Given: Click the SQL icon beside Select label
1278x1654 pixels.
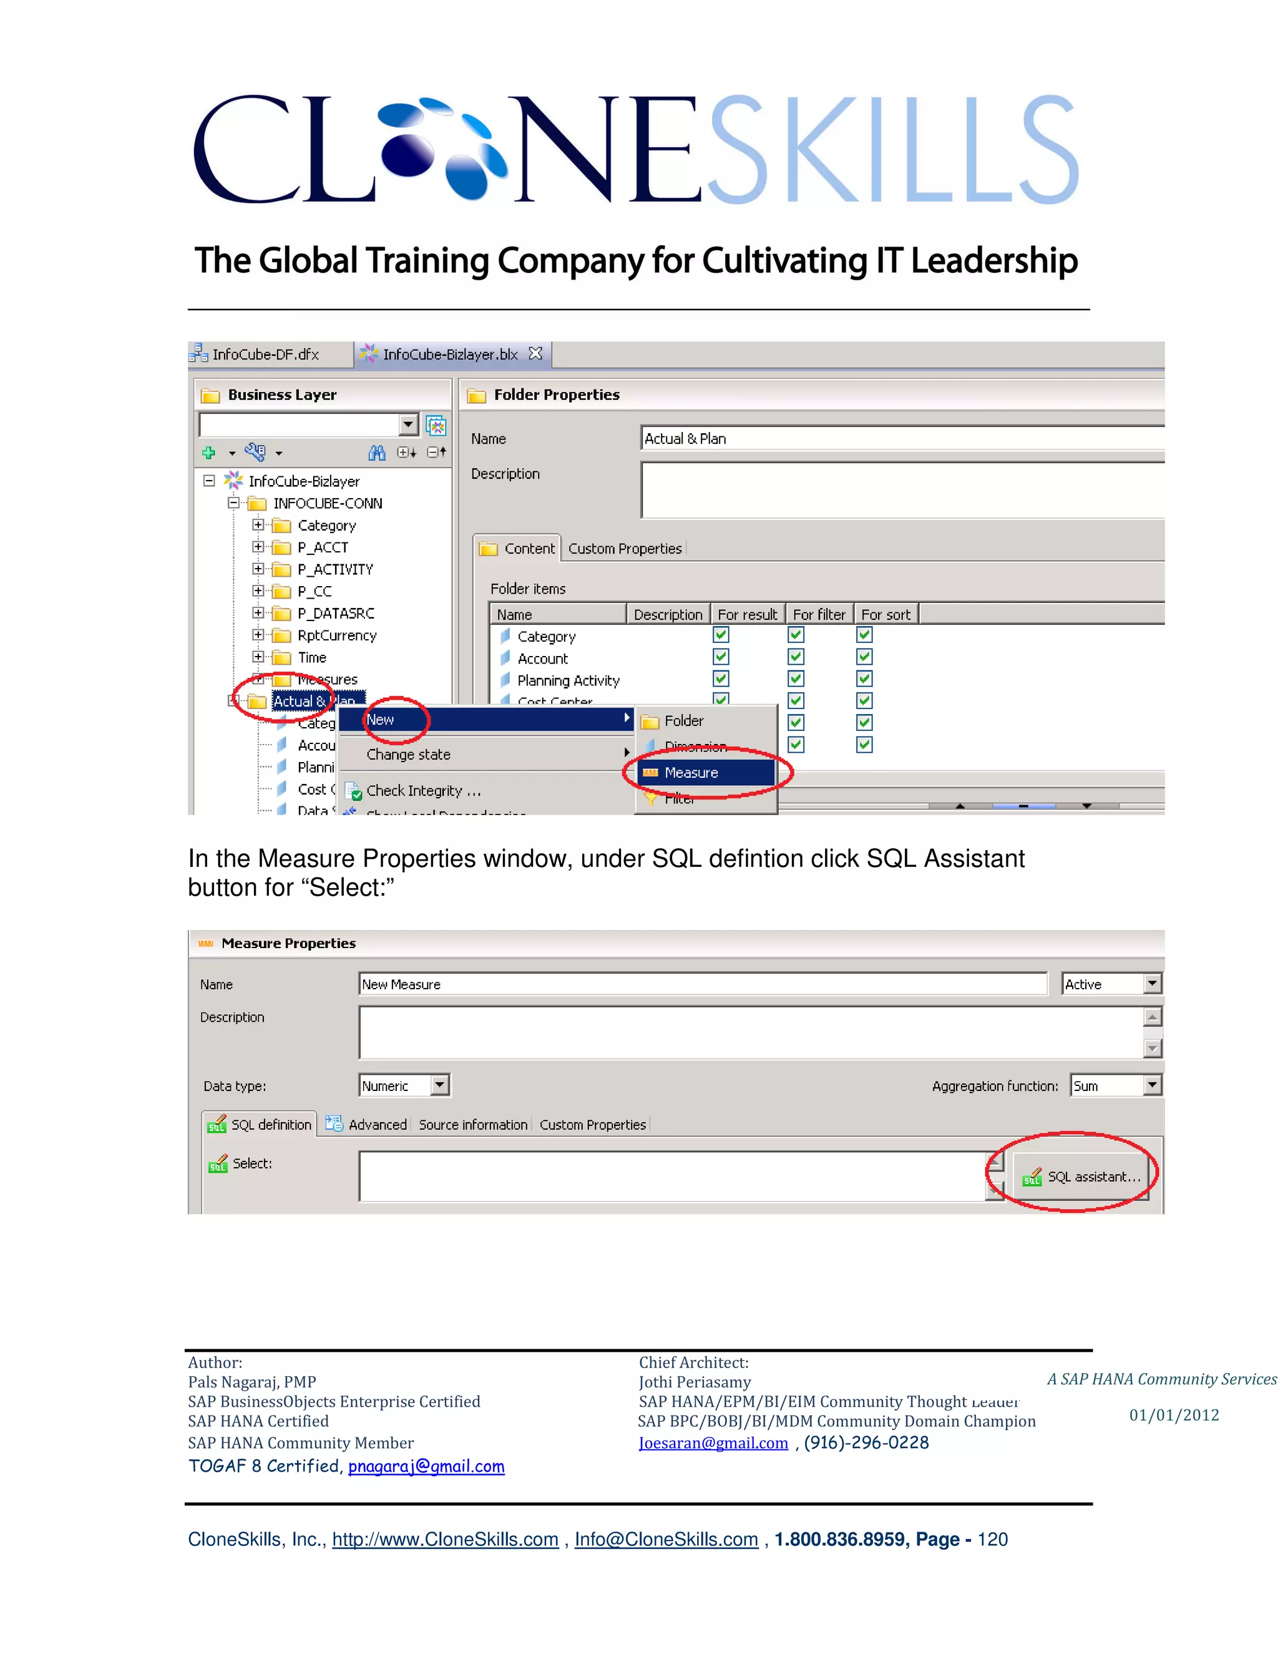Looking at the screenshot, I should (x=218, y=1163).
